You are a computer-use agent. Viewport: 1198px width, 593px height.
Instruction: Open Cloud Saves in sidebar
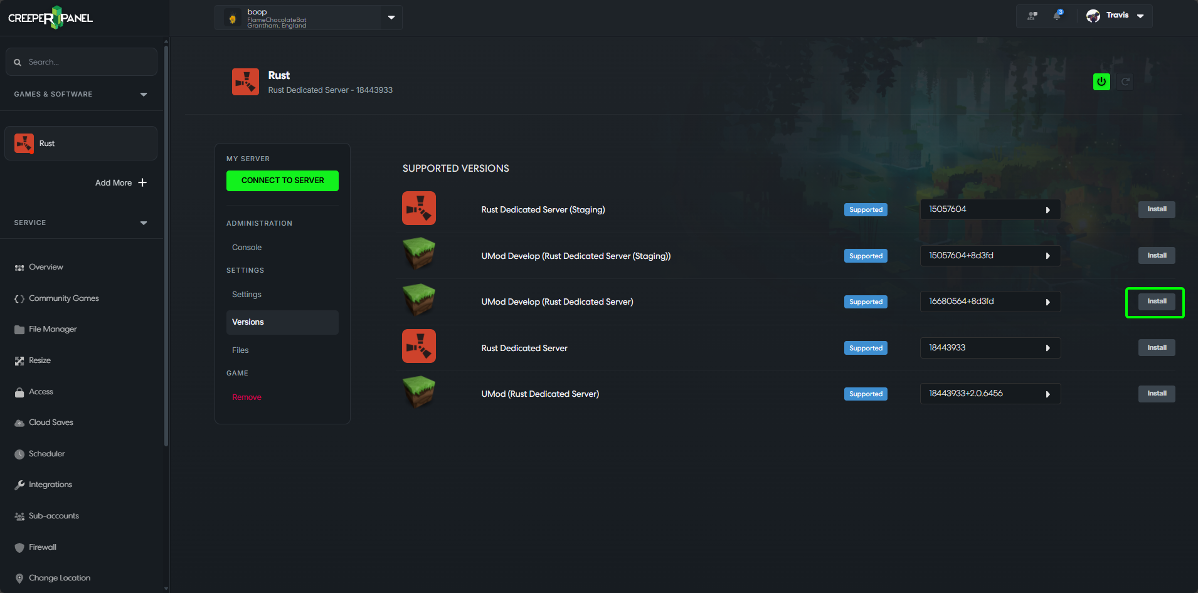tap(44, 422)
